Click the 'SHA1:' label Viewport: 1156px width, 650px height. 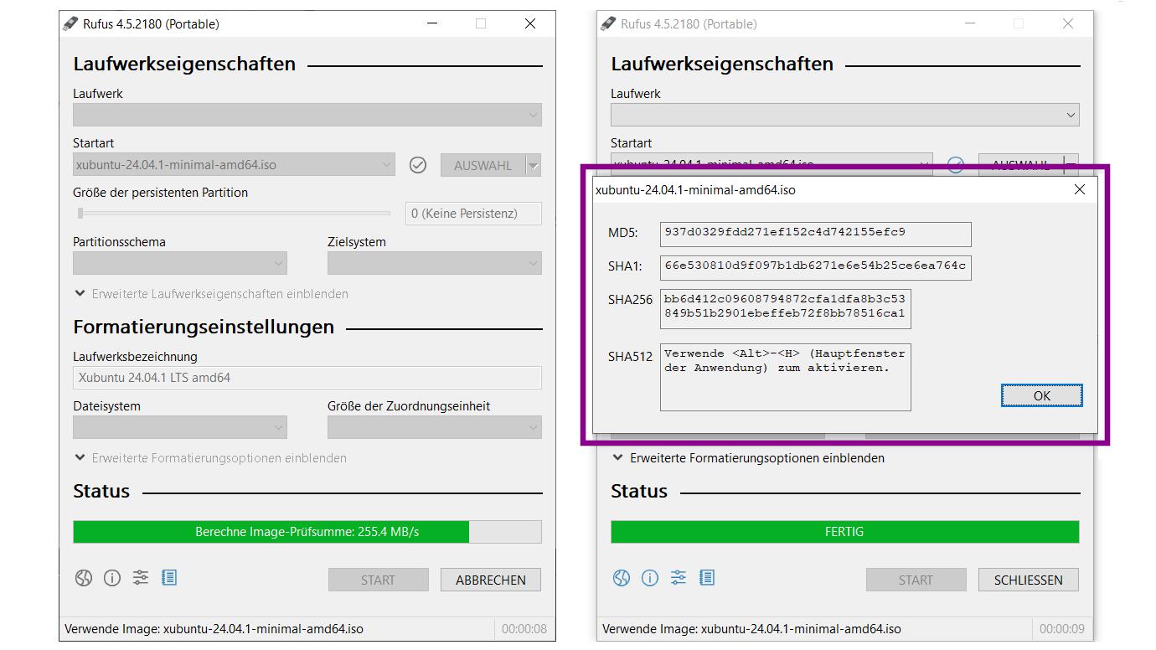[x=625, y=266]
